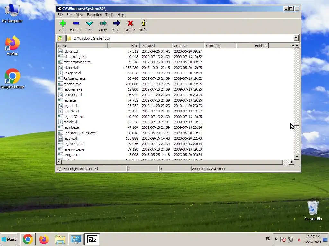The image size is (329, 246).
Task: Open the Help menu
Action: (121, 15)
